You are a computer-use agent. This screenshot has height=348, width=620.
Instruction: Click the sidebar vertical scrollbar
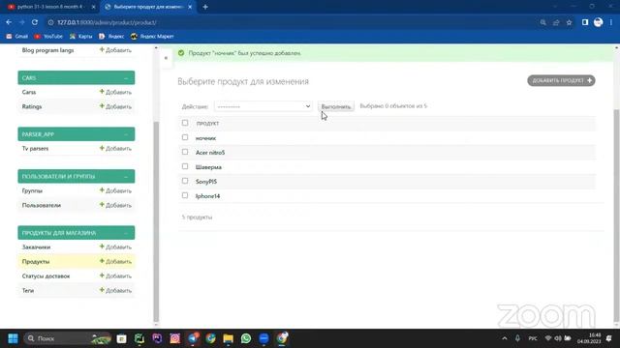coord(156,221)
